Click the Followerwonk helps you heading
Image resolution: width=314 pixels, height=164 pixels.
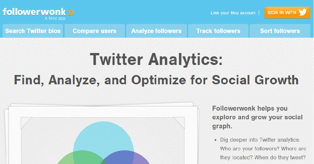(257, 117)
